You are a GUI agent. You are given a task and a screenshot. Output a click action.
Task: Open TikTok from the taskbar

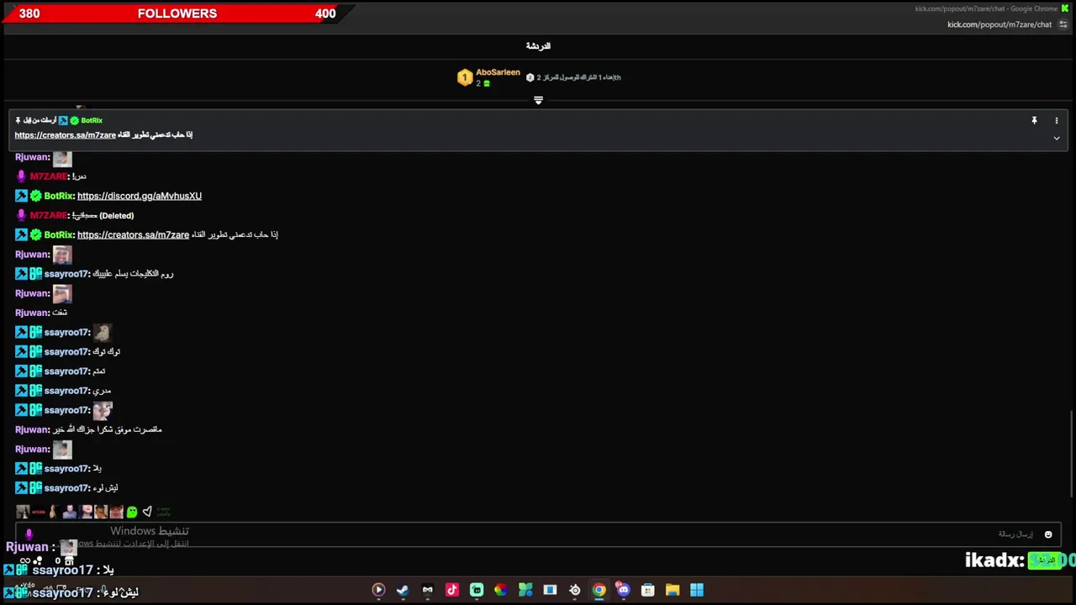click(x=451, y=590)
